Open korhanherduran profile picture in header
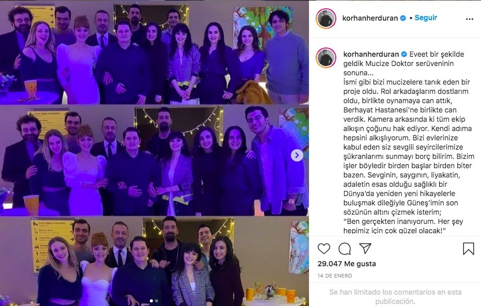This screenshot has height=306, width=481. point(326,19)
